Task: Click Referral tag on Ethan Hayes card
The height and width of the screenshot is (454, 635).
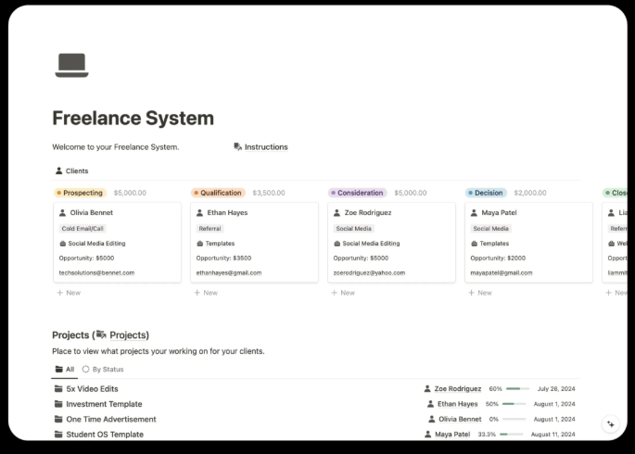Action: 210,228
